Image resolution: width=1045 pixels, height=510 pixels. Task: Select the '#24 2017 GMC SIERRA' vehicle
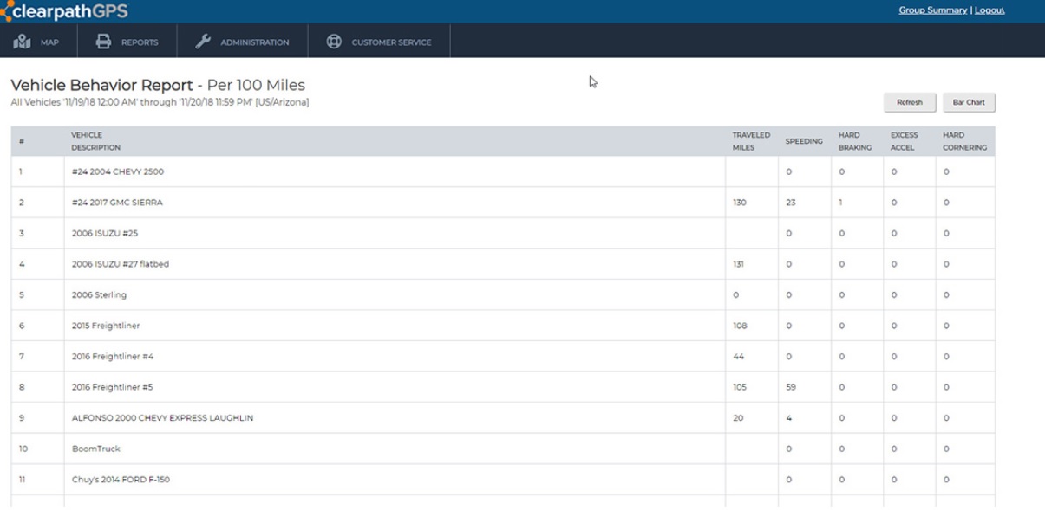[117, 203]
